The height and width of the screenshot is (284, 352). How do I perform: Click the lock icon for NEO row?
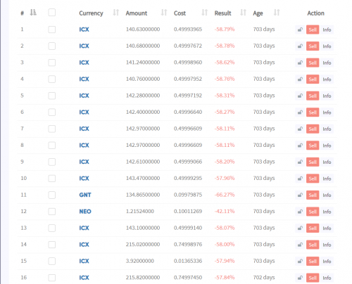[x=300, y=212]
